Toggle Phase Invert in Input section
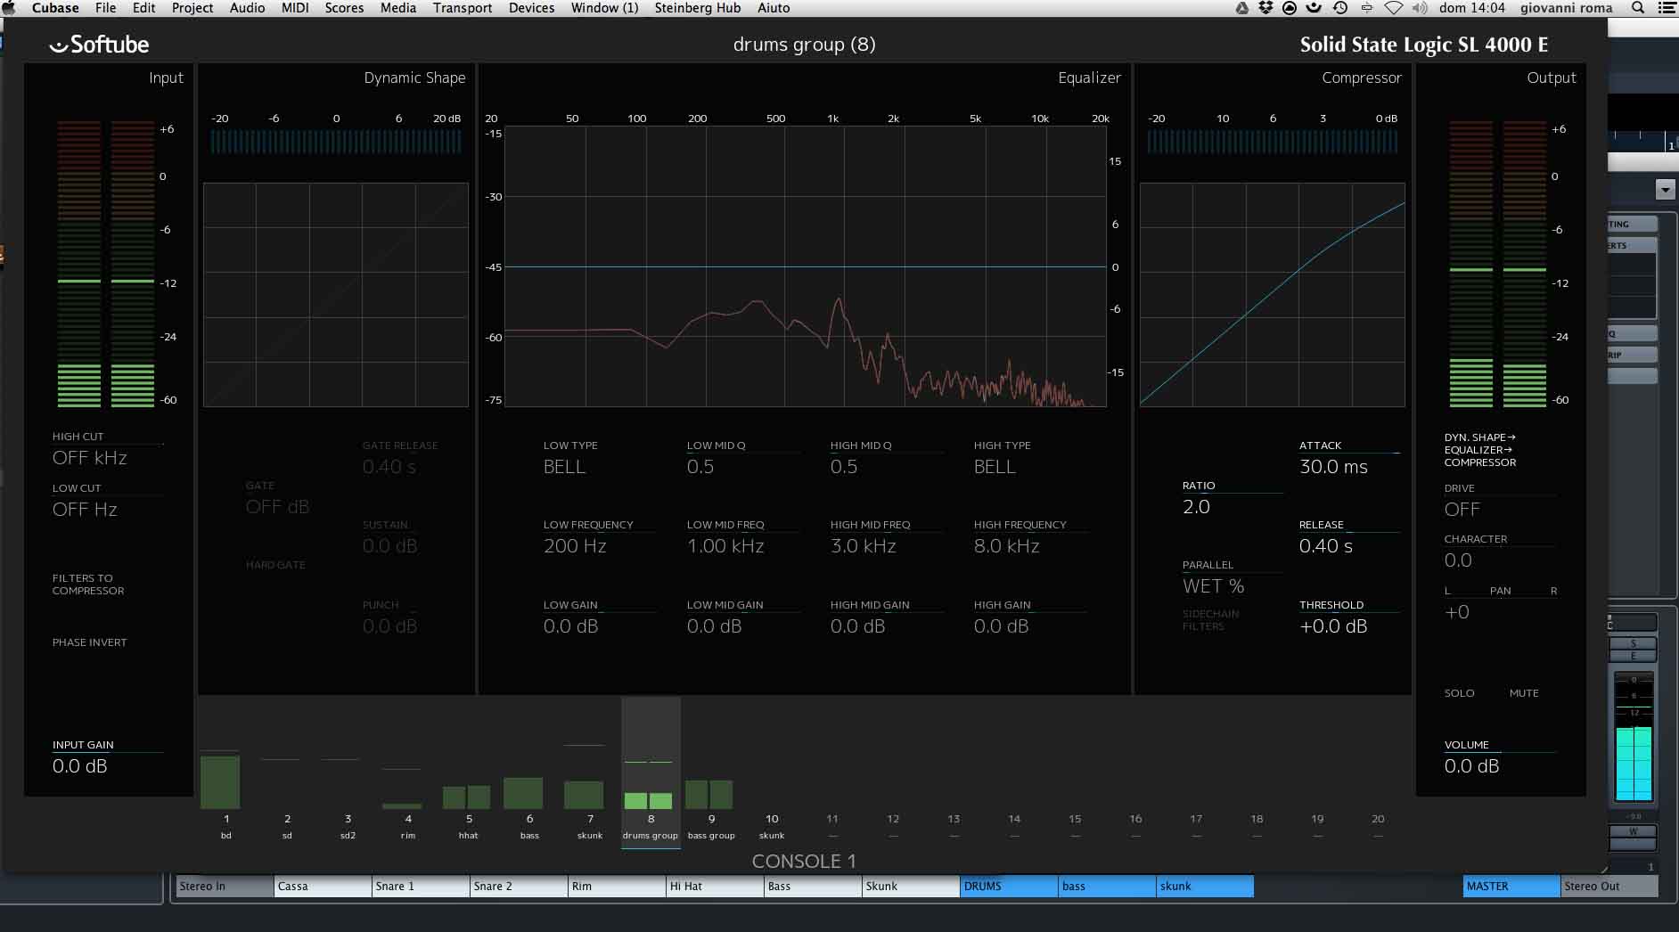 pyautogui.click(x=89, y=642)
